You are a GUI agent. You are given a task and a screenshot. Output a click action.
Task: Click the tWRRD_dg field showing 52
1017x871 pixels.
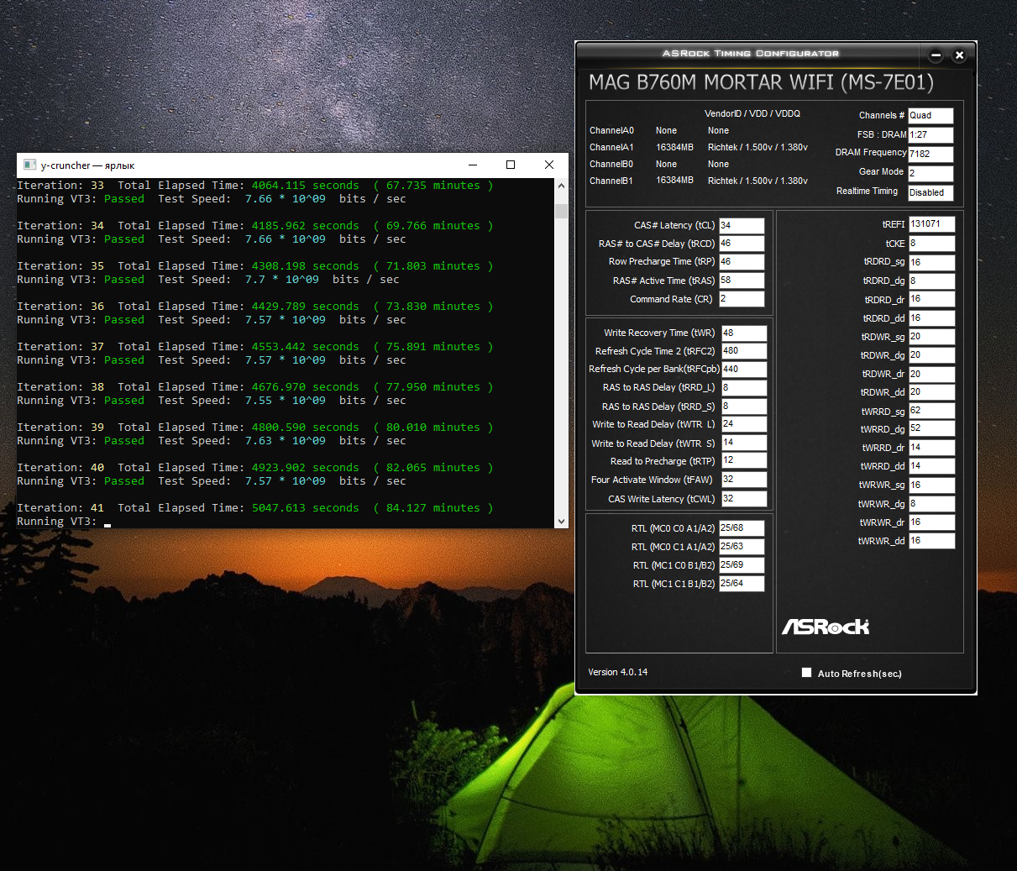[x=931, y=428]
